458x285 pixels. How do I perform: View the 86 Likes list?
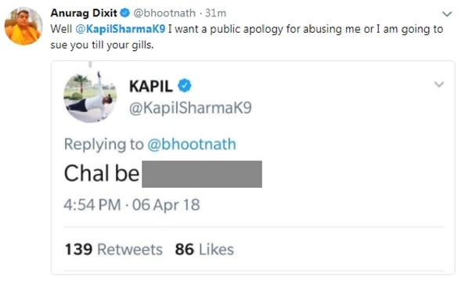point(204,249)
